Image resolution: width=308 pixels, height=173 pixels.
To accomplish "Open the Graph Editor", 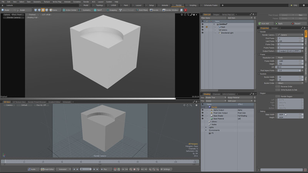I will (47, 169).
